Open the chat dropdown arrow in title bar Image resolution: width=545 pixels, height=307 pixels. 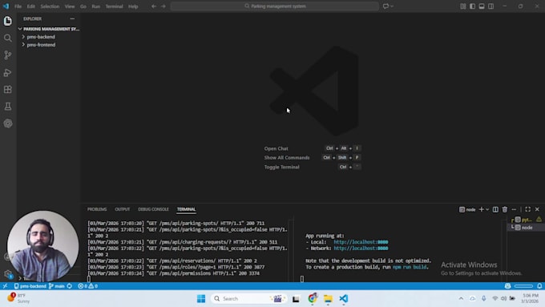392,6
